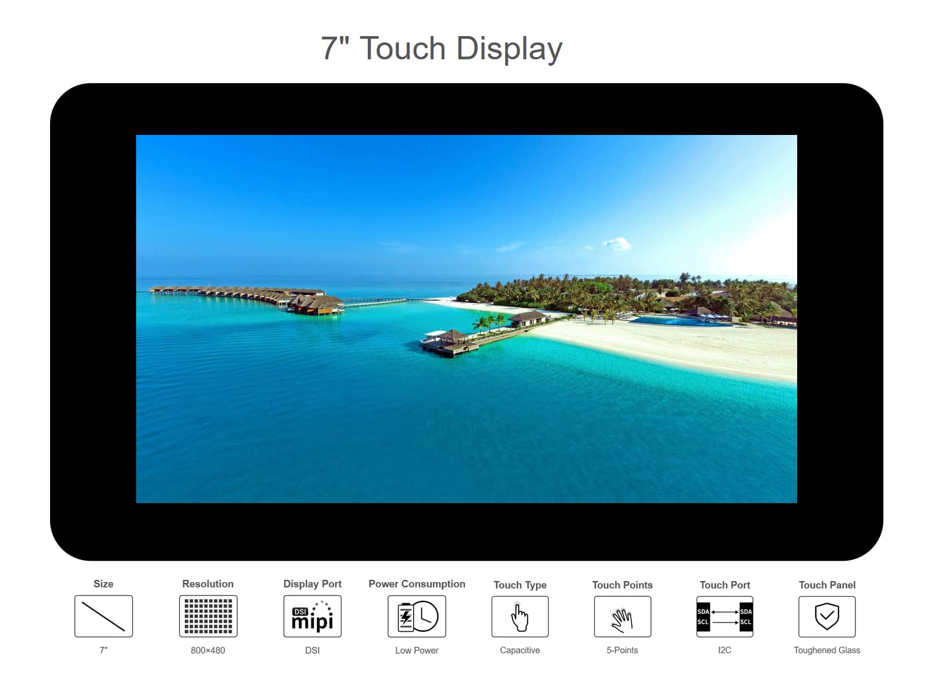The image size is (931, 698).
Task: Click the 'Resolution' label text
Action: point(208,584)
